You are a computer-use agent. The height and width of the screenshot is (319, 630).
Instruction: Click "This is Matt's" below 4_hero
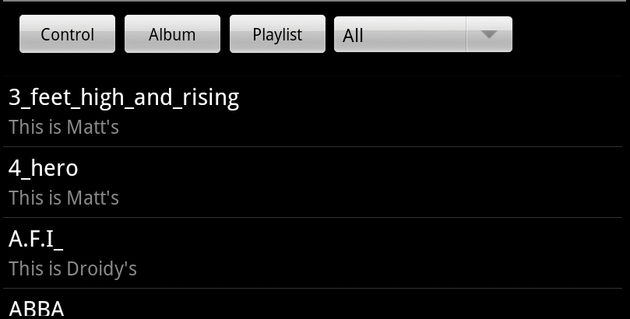[x=64, y=198]
